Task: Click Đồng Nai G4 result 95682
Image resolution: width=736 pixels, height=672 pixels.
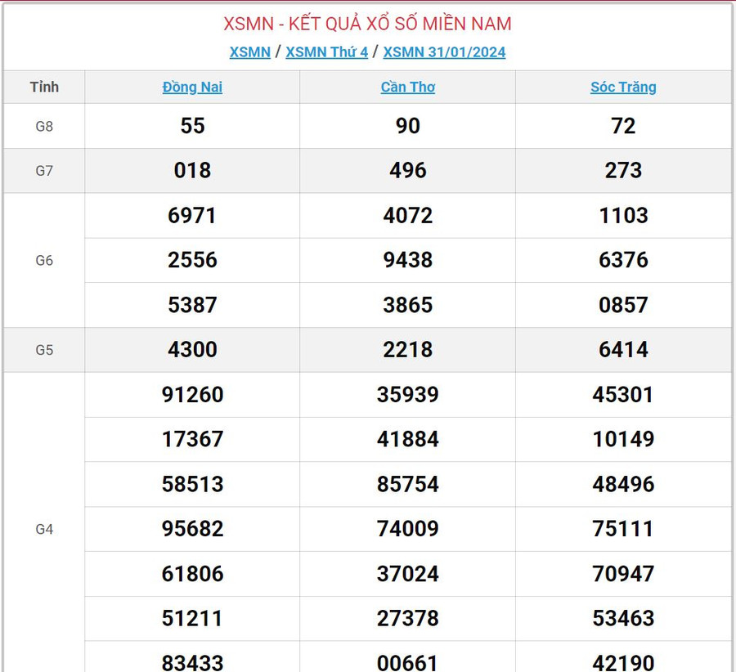Action: tap(192, 529)
